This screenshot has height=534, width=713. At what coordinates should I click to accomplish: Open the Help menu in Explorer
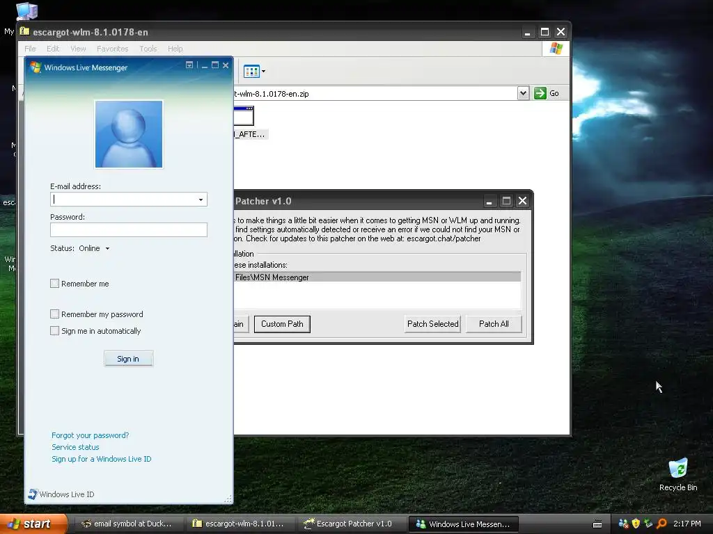pyautogui.click(x=175, y=49)
